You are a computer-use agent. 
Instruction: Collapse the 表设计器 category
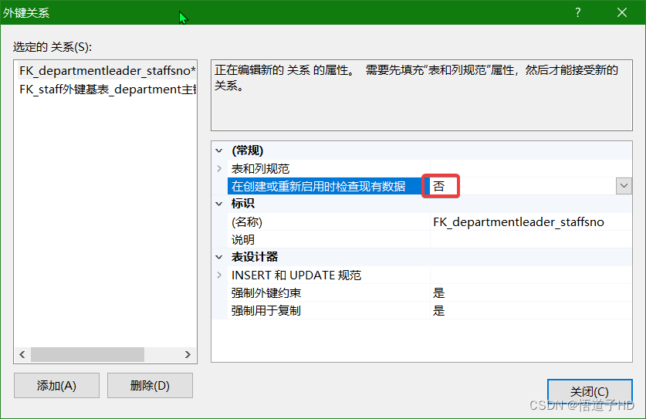coord(219,257)
